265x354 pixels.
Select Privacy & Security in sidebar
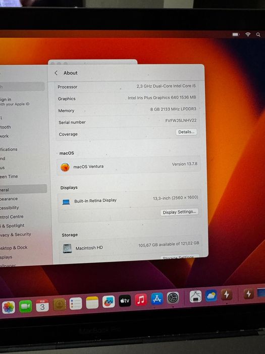click(x=16, y=235)
